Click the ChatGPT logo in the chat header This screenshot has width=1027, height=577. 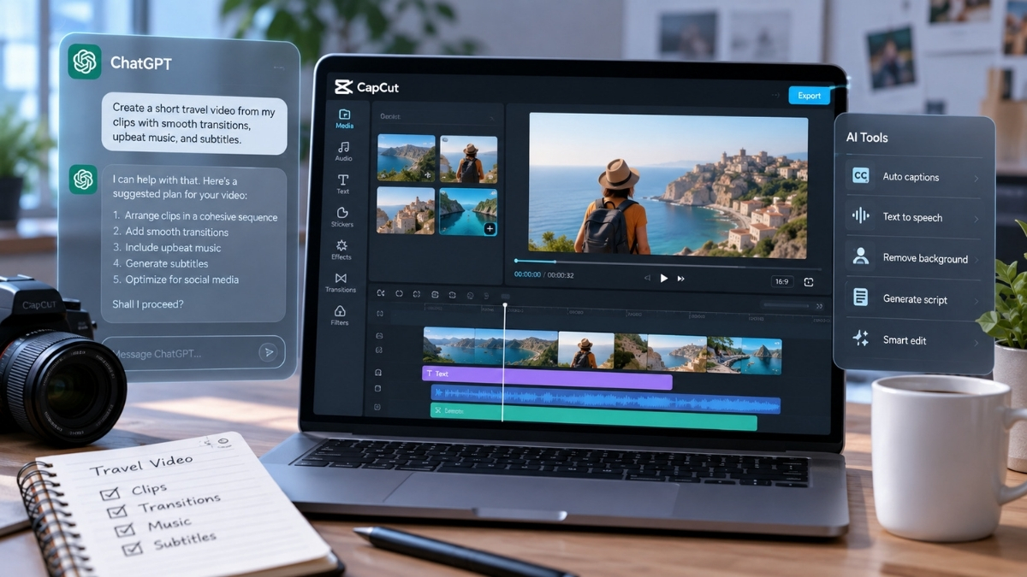pyautogui.click(x=85, y=62)
